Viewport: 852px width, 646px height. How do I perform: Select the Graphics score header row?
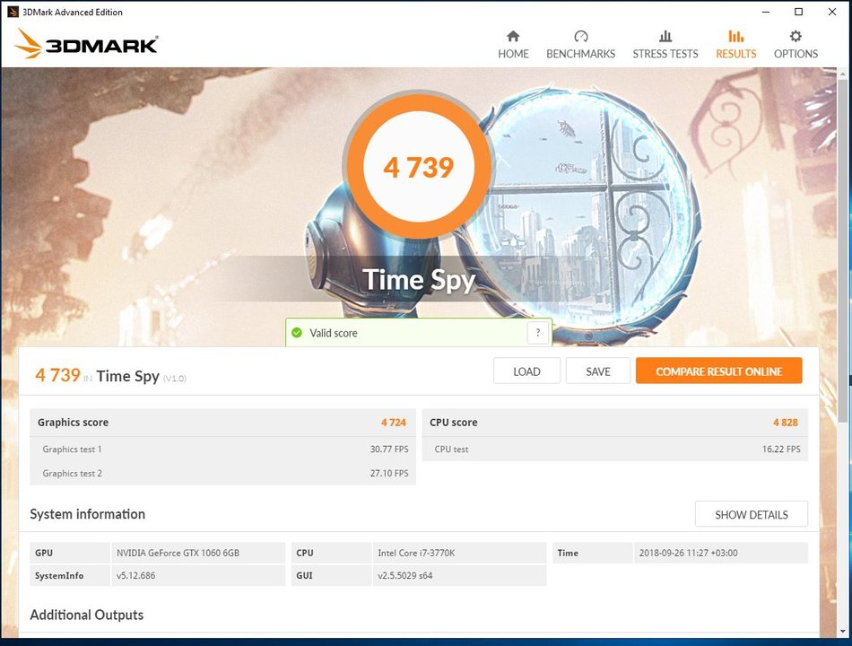click(222, 422)
